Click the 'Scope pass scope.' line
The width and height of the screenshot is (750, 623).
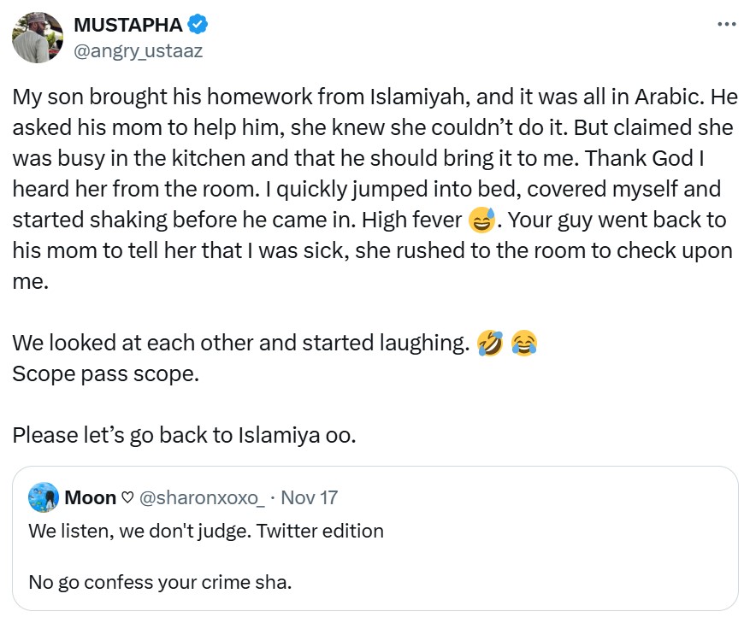105,374
